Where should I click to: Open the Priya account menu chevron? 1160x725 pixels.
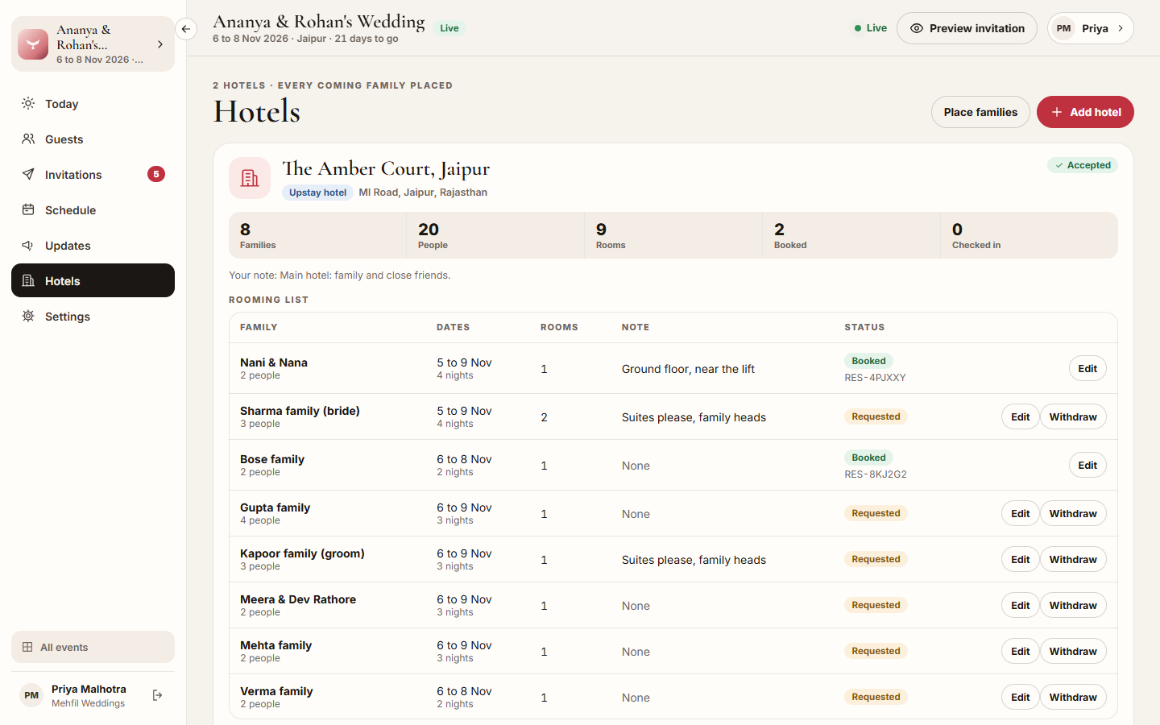tap(1121, 28)
